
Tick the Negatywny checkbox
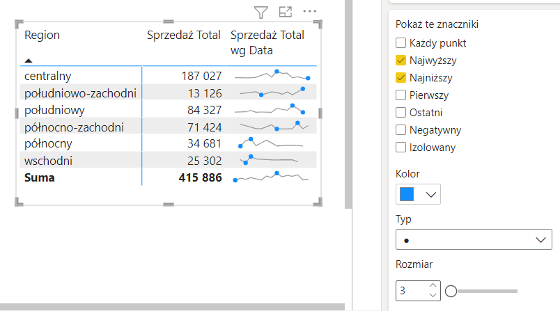pos(401,130)
